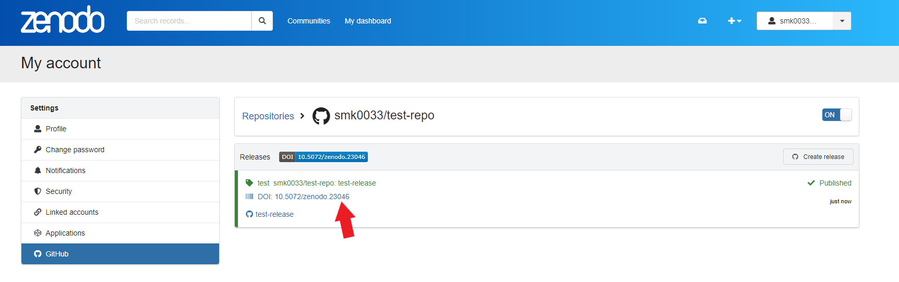Click the GitHub icon in sidebar entry
The height and width of the screenshot is (282, 899).
(38, 254)
